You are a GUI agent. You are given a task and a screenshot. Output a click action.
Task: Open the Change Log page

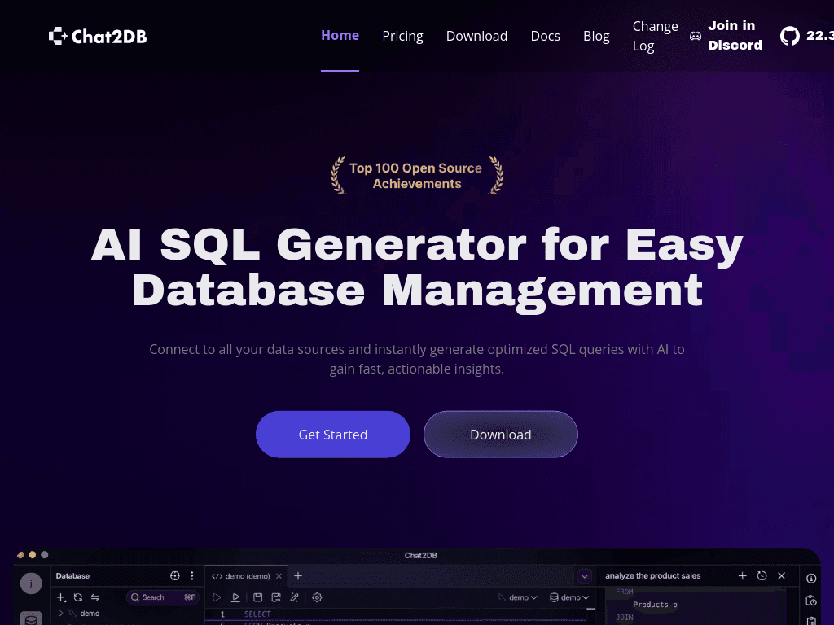click(x=656, y=36)
